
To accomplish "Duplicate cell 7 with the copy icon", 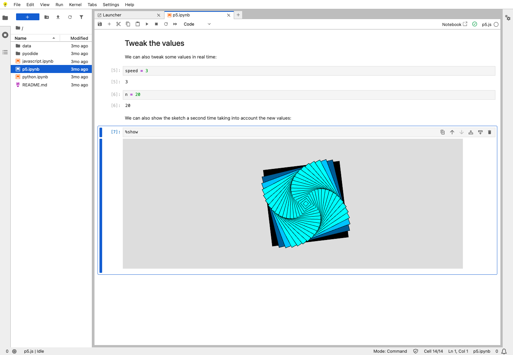I will point(443,132).
